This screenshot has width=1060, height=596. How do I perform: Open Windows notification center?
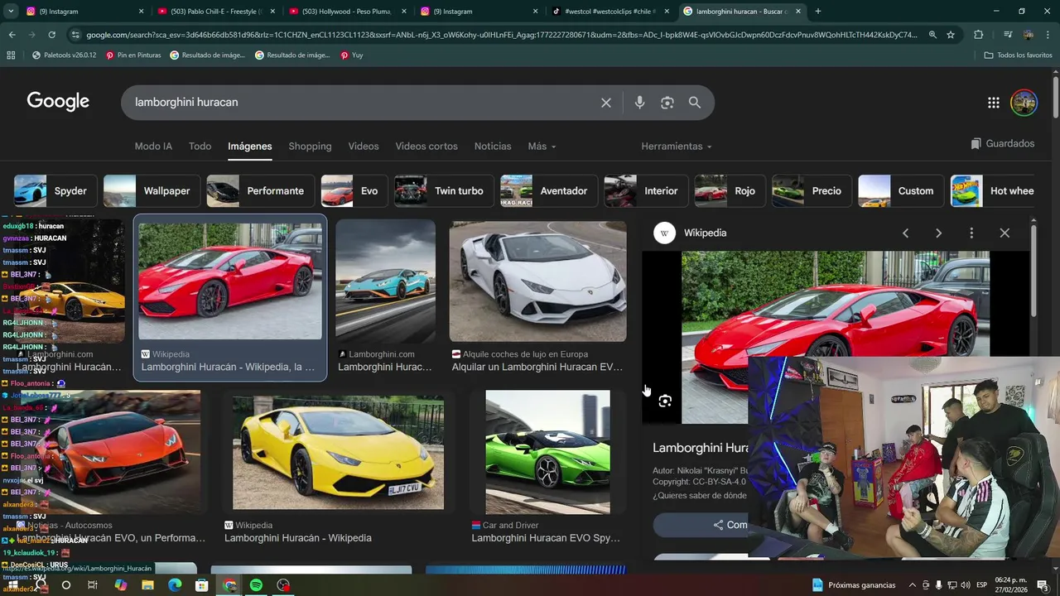(1043, 585)
